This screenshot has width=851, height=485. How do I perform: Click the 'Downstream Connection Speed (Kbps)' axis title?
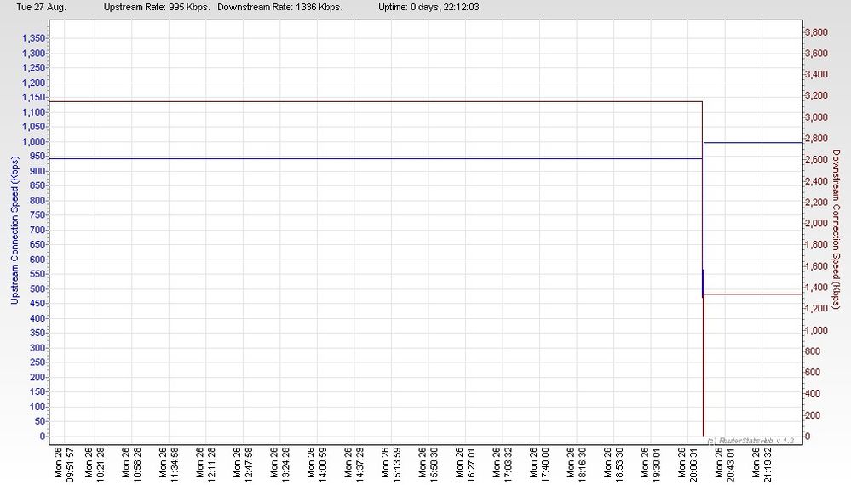click(837, 229)
